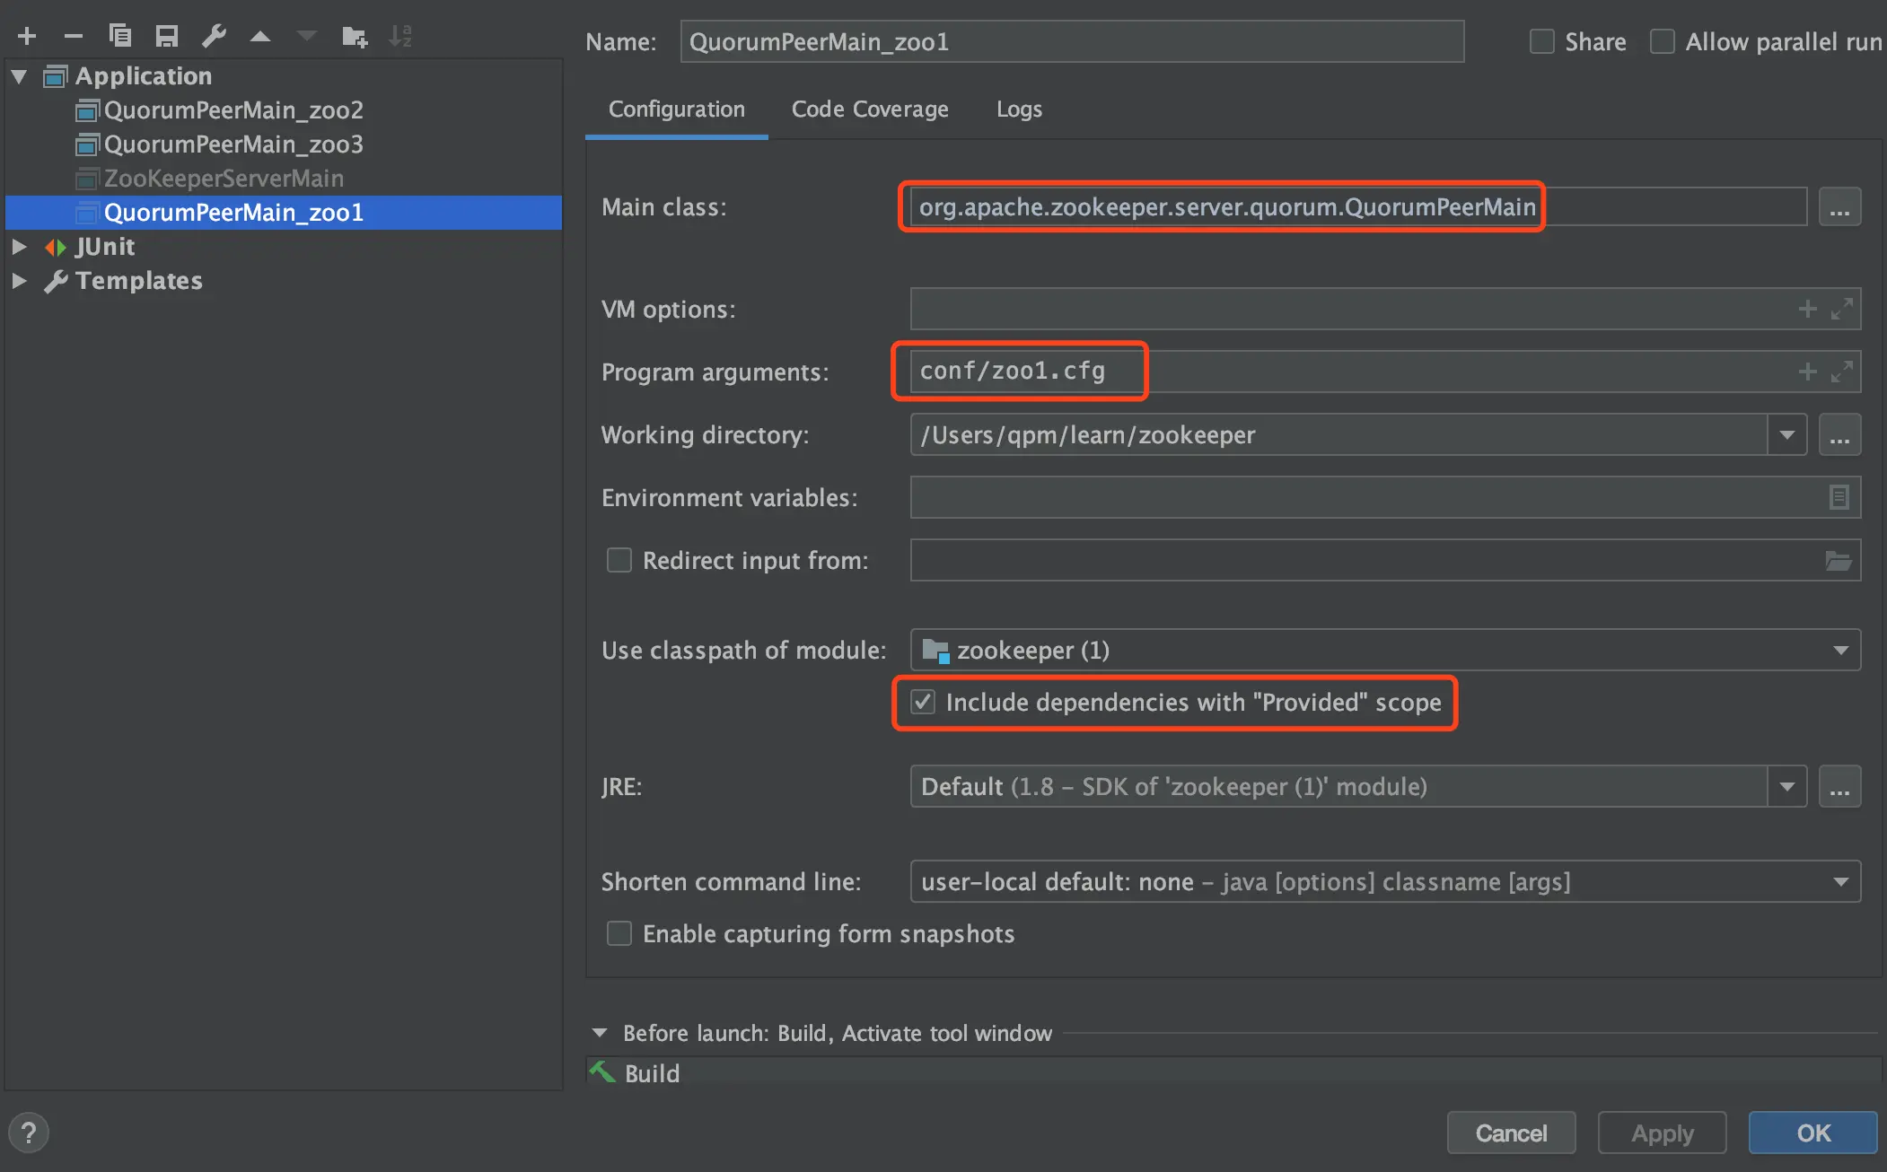
Task: Enable the Share checkbox
Action: [x=1541, y=41]
